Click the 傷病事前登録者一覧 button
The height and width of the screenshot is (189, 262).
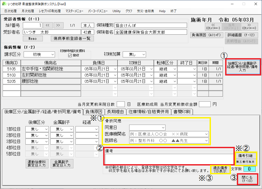click(x=72, y=38)
